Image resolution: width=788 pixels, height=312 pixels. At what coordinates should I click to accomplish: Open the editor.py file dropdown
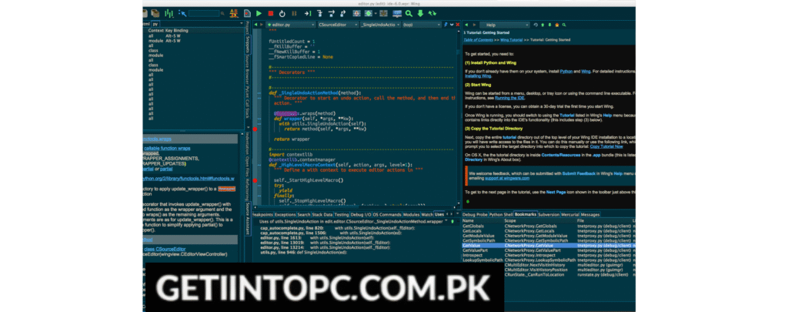tap(291, 25)
